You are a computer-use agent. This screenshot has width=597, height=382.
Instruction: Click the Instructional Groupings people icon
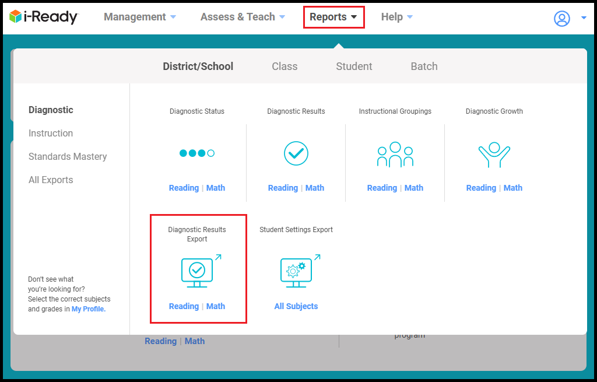coord(395,155)
